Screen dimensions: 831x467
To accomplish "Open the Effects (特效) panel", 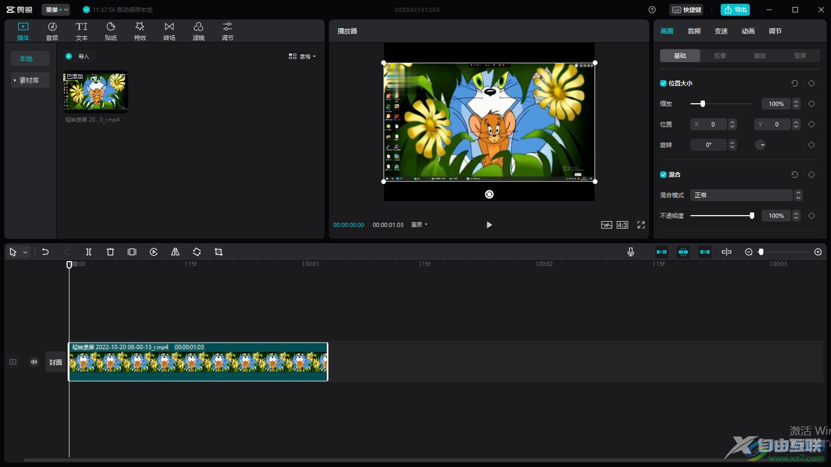I will (140, 31).
